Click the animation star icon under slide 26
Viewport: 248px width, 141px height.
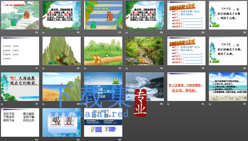(x=44, y=33)
